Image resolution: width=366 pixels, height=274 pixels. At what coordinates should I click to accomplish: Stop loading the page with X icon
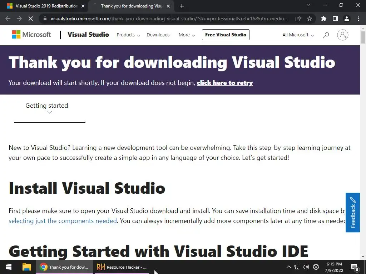(x=31, y=19)
